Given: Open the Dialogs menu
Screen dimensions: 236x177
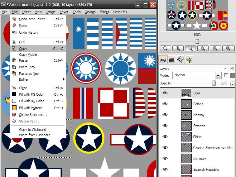Looking at the screenshot, I should coord(90,12).
